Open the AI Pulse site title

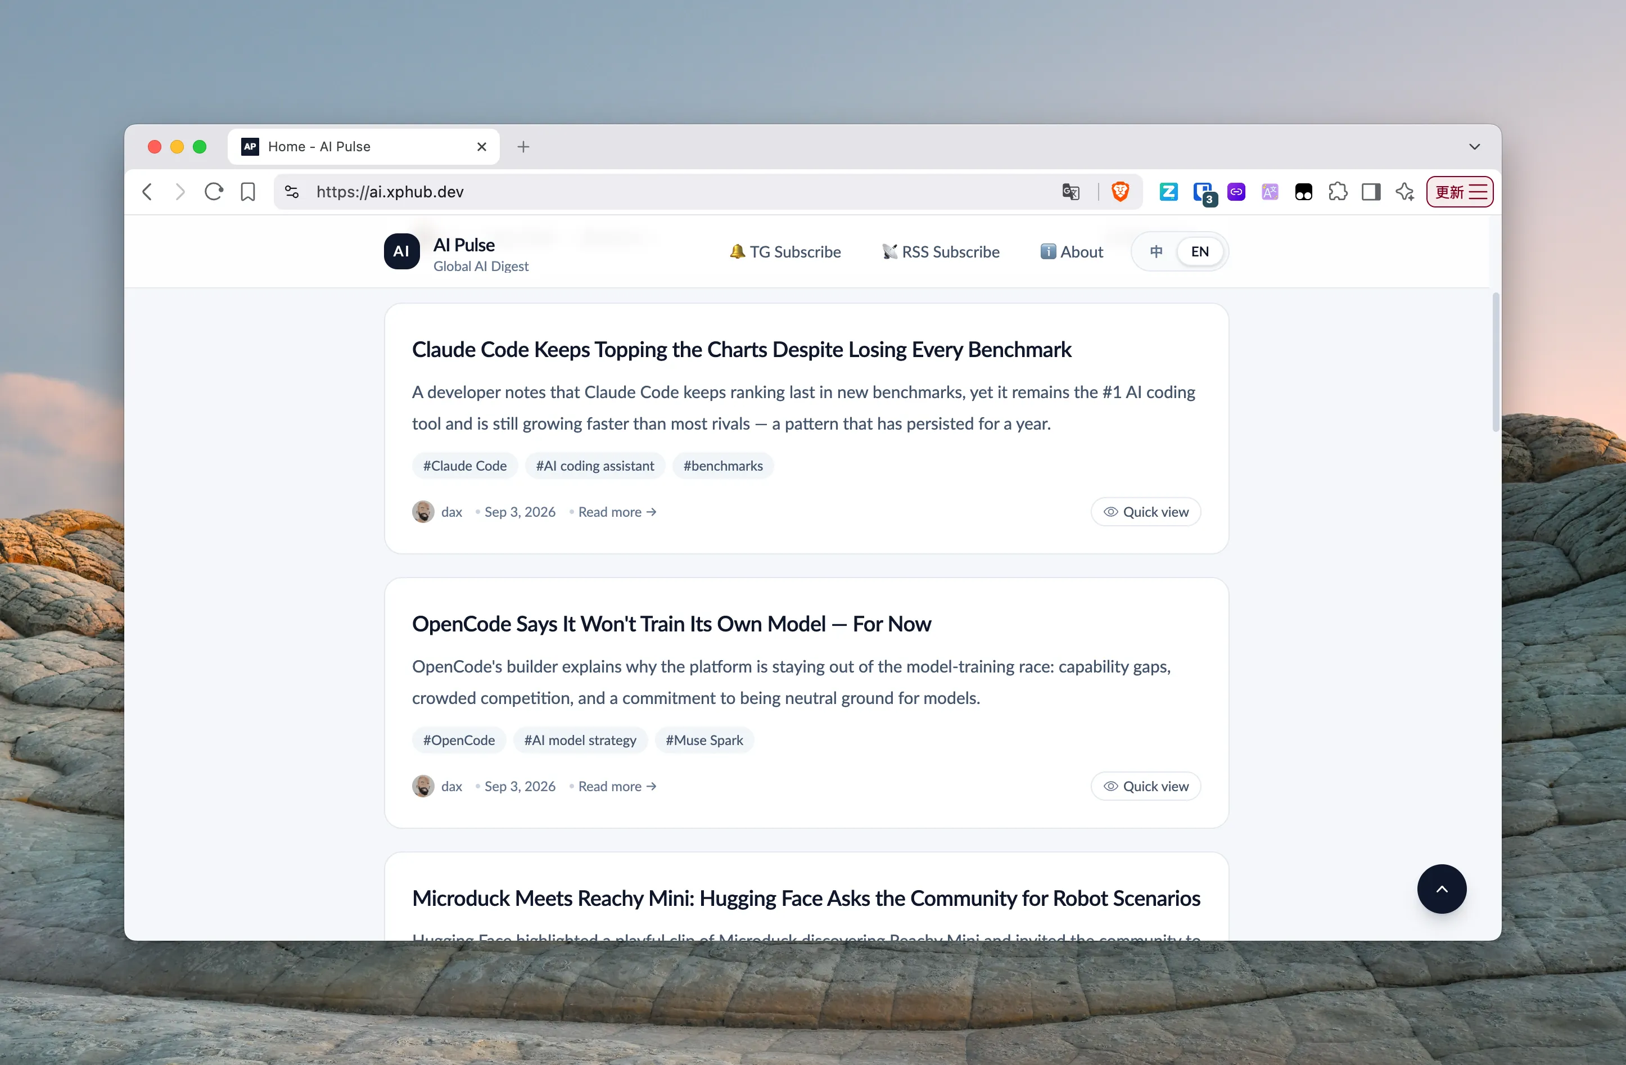[x=464, y=245]
